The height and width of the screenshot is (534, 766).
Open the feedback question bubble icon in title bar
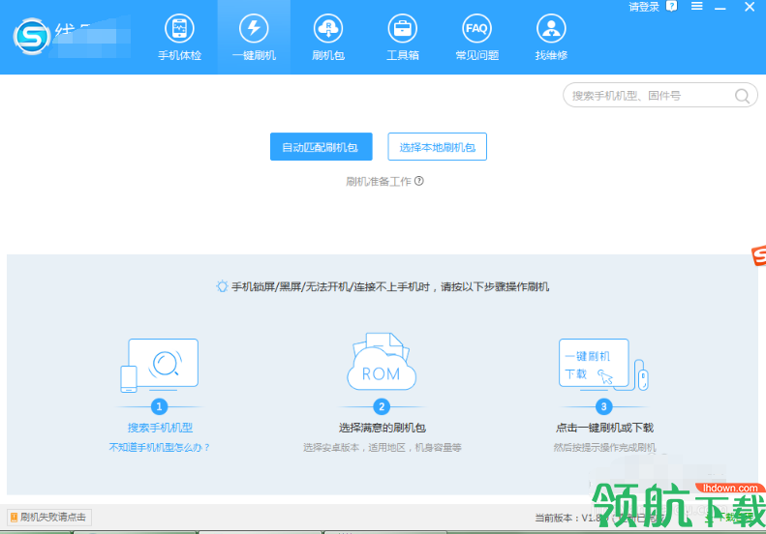[x=672, y=7]
